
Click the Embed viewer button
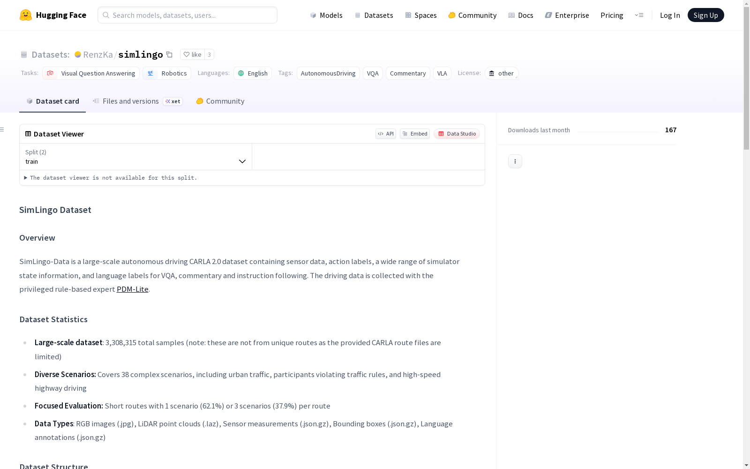click(x=414, y=134)
